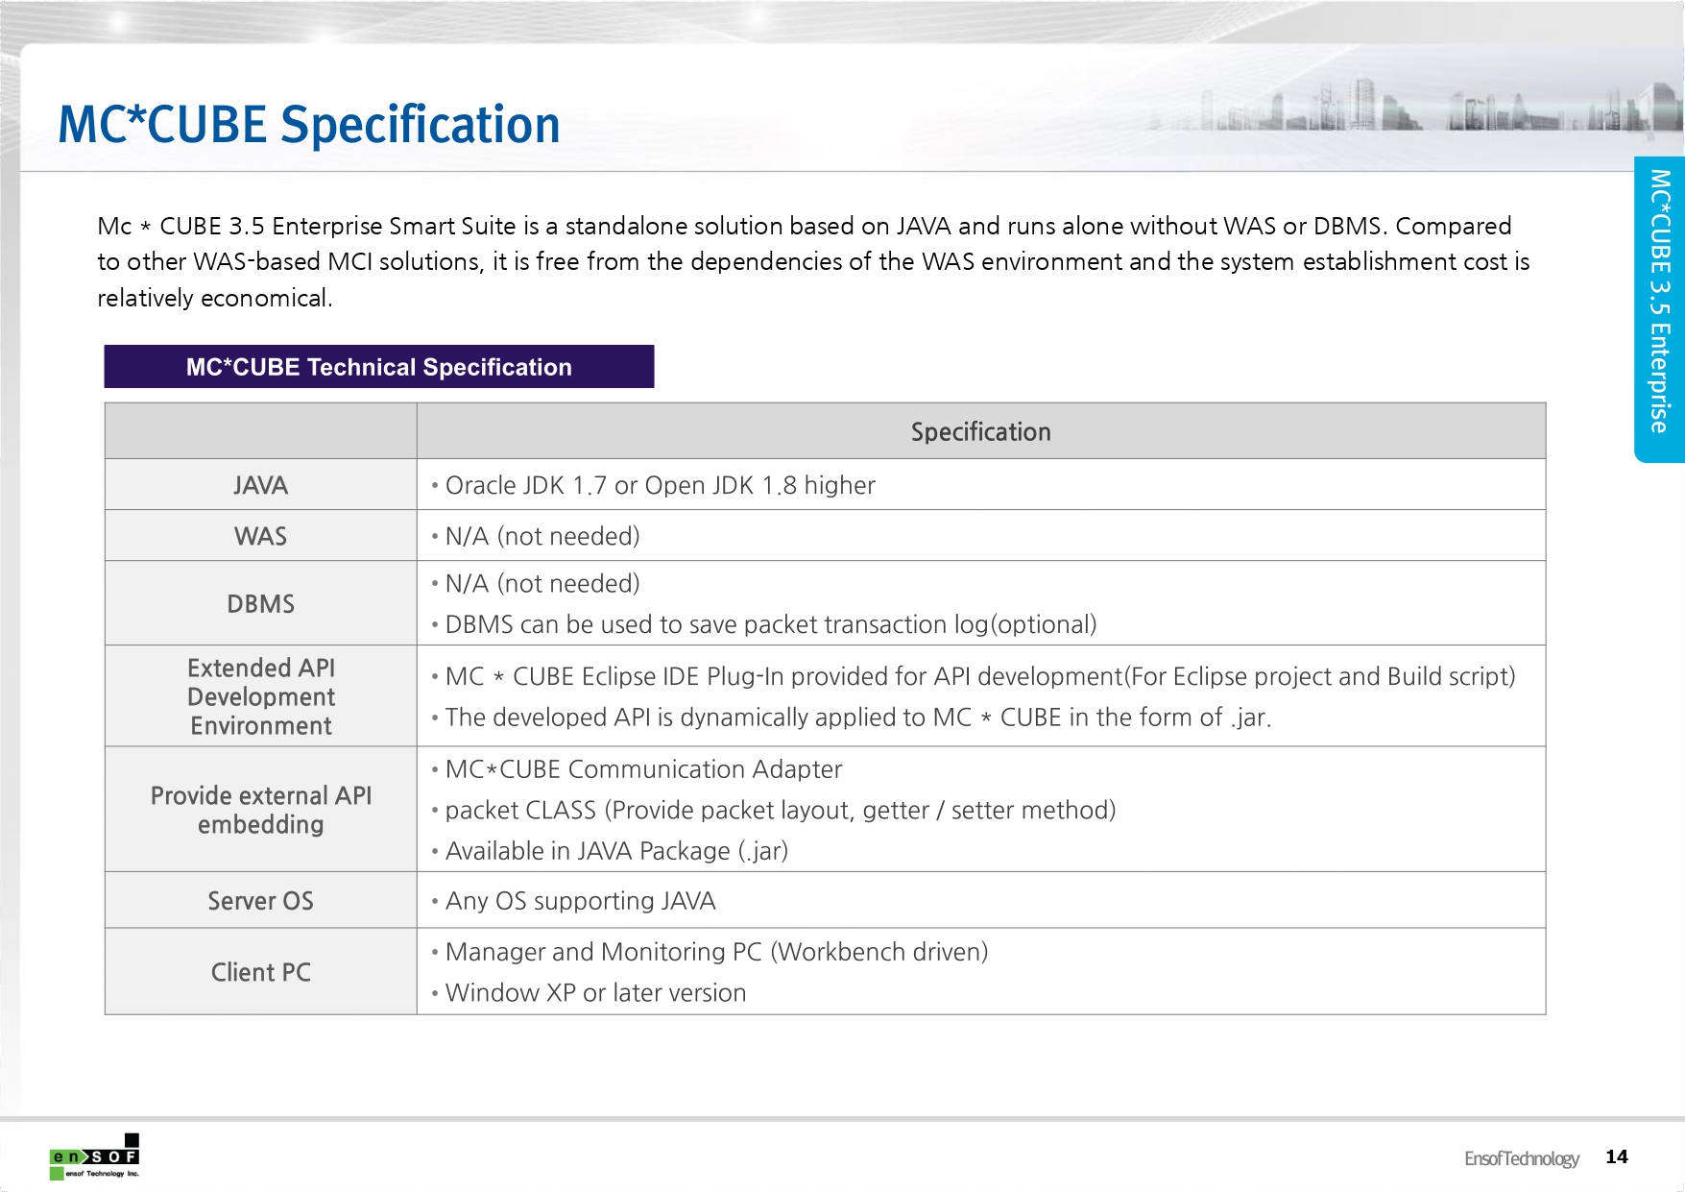The image size is (1685, 1192).
Task: Click the EnsofTechnology footer text
Action: [x=1521, y=1158]
